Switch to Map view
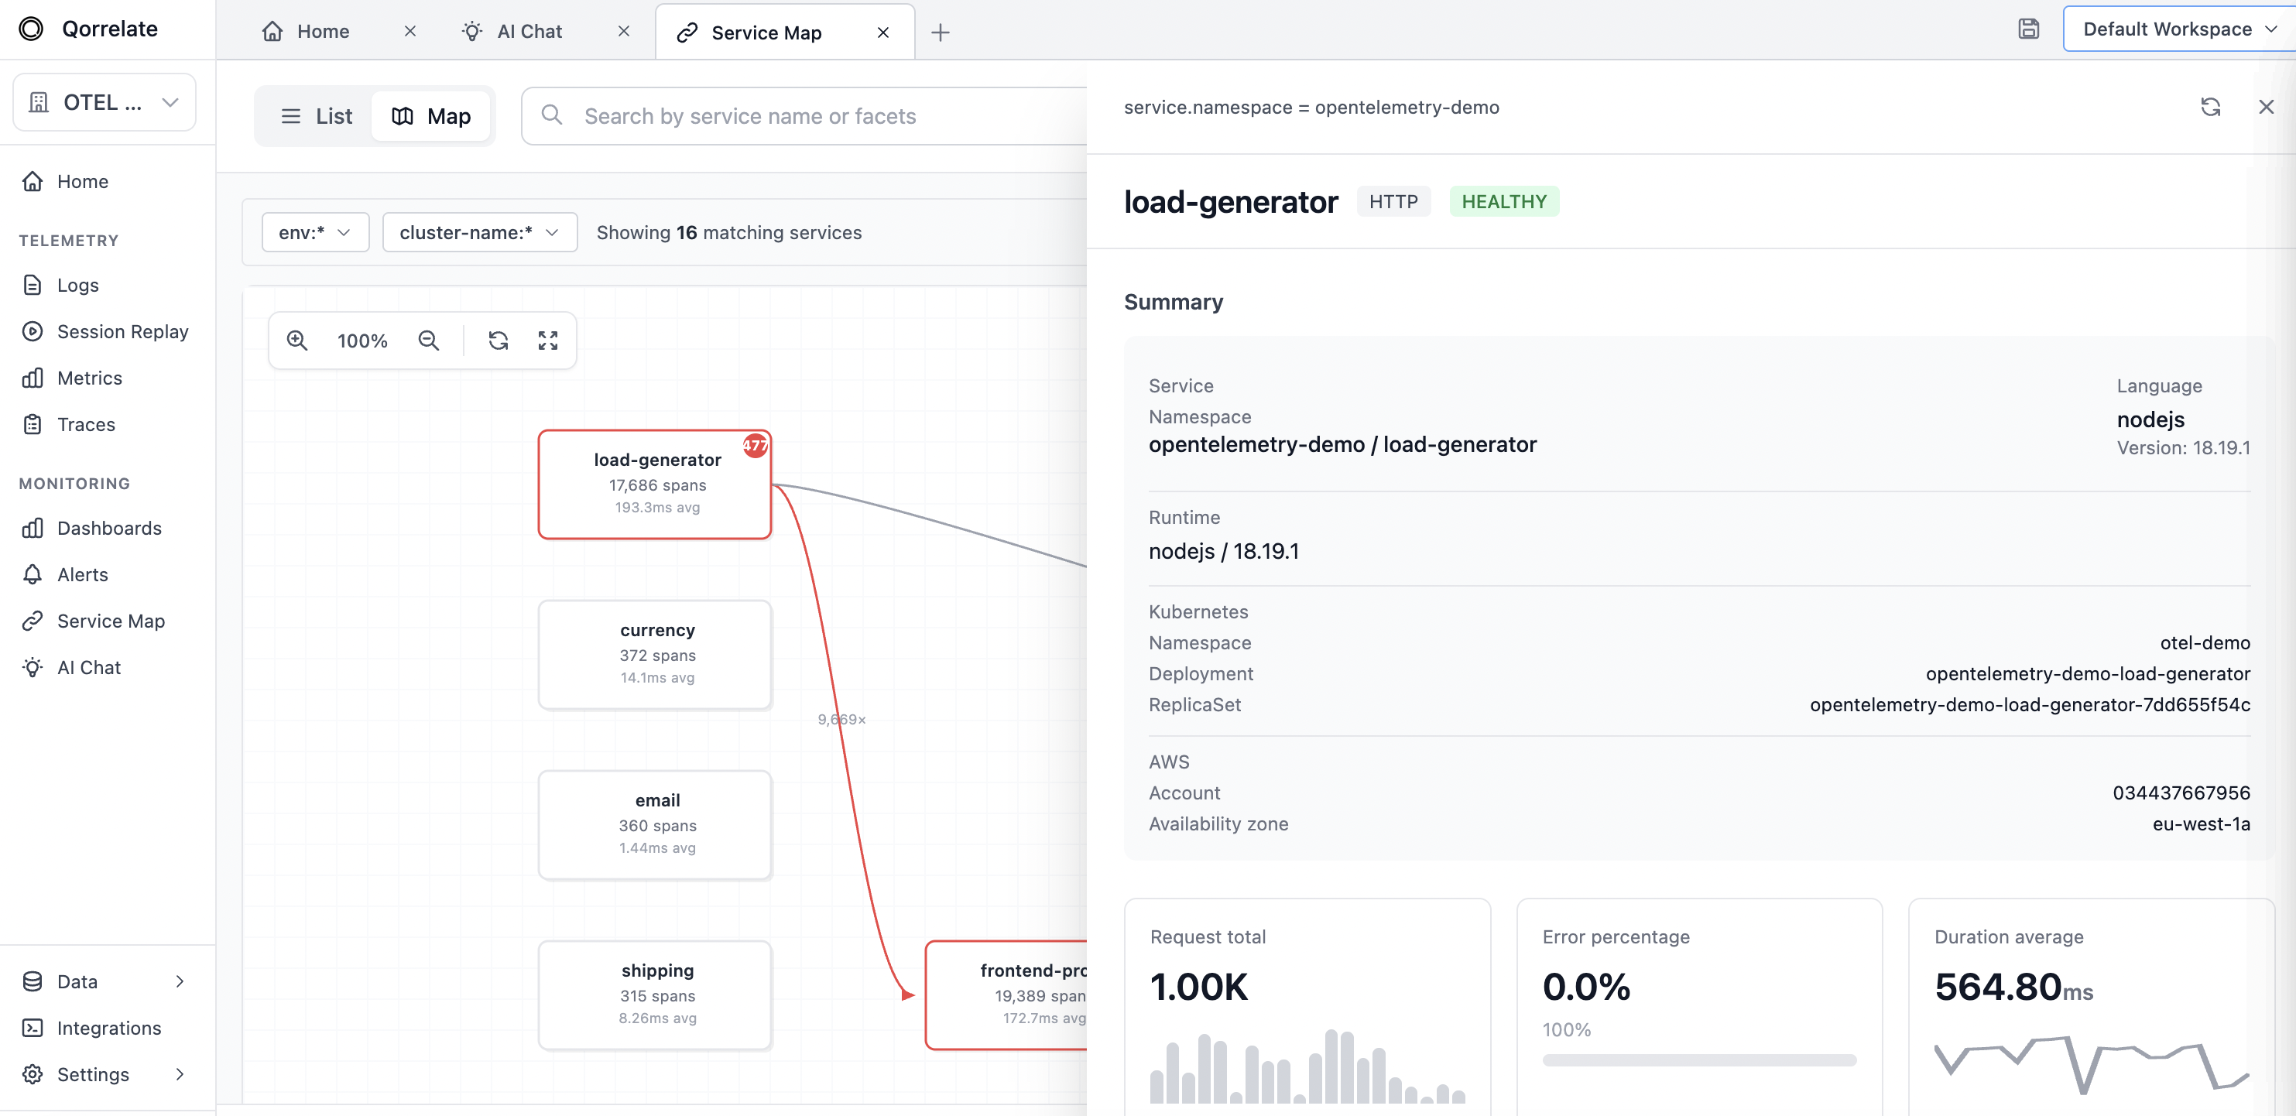Screen dimensions: 2296x1116 (x=431, y=116)
